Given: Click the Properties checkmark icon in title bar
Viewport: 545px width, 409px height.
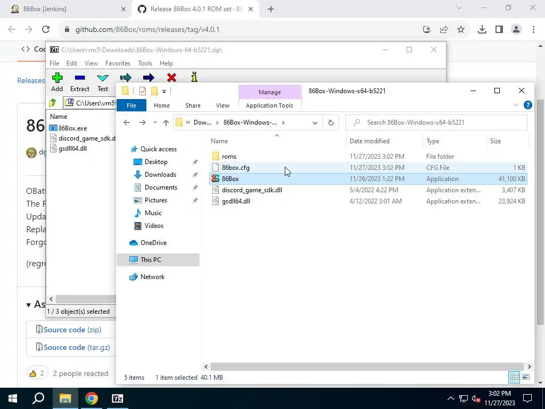Looking at the screenshot, I should [x=143, y=91].
